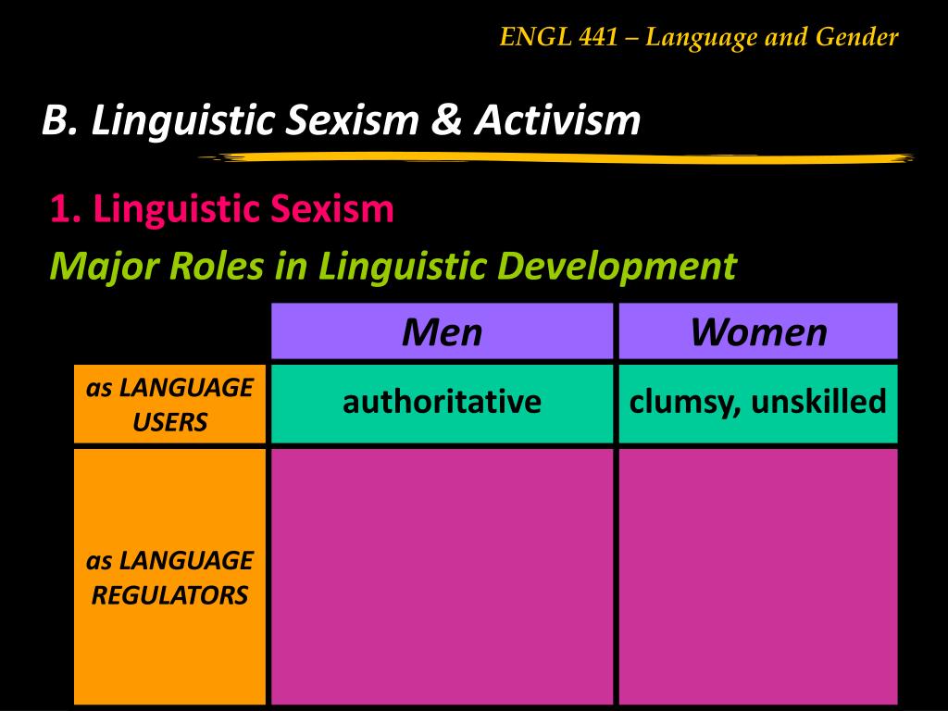Select the green subtitle 'Major Roles in Linguistic Development'
This screenshot has height=711, width=948.
coord(393,266)
